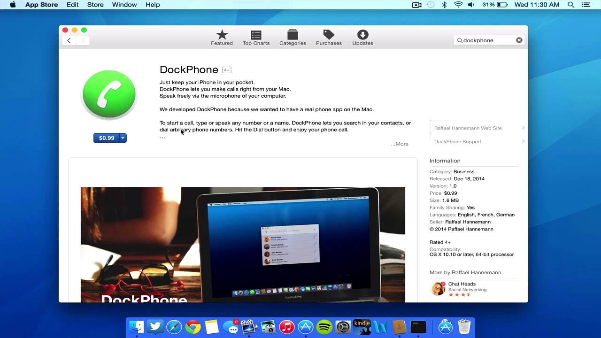Screen dimensions: 601x338
Task: View the Purchases tag section
Action: click(x=329, y=38)
